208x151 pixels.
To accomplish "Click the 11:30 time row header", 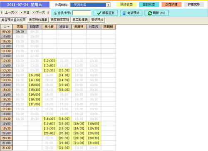I will point(7,51).
